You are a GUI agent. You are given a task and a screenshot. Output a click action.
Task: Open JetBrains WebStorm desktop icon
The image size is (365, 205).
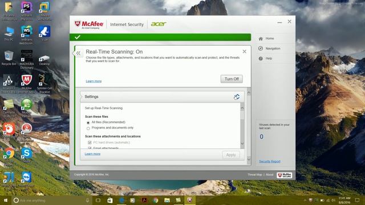pyautogui.click(x=27, y=35)
